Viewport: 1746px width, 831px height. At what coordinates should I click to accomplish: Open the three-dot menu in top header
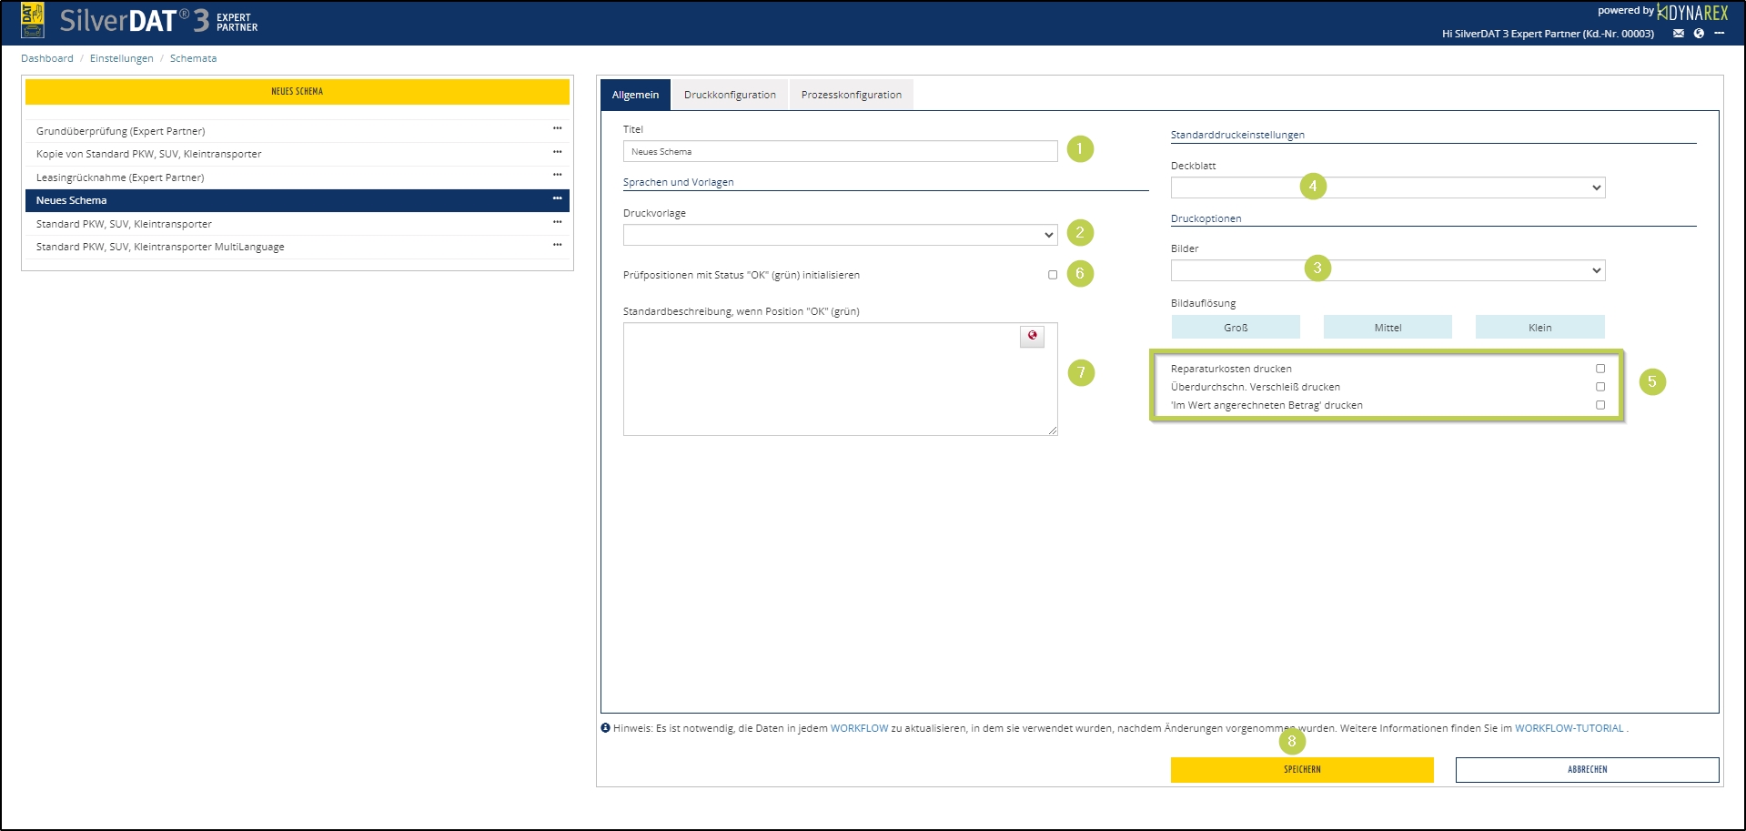click(x=1720, y=34)
